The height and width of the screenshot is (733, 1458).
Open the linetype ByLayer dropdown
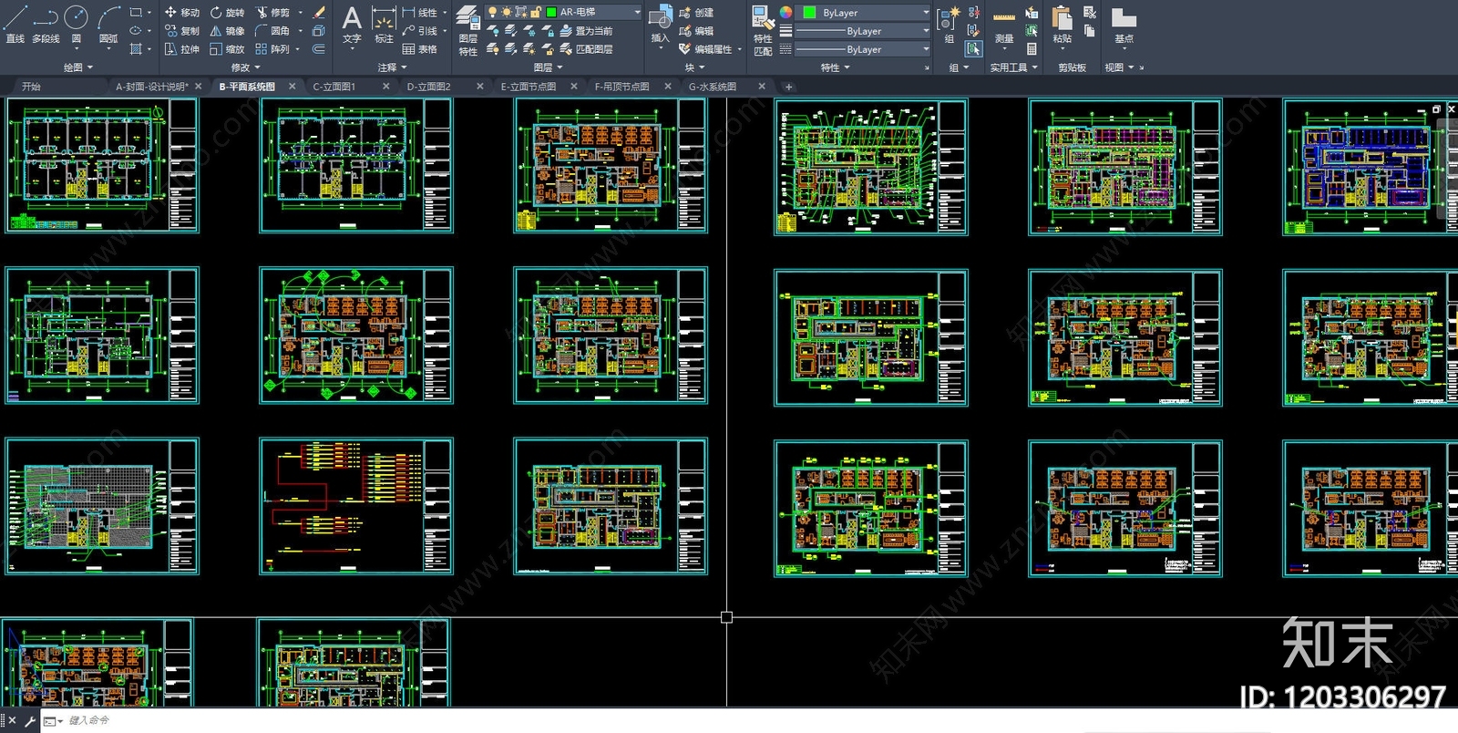[x=863, y=49]
